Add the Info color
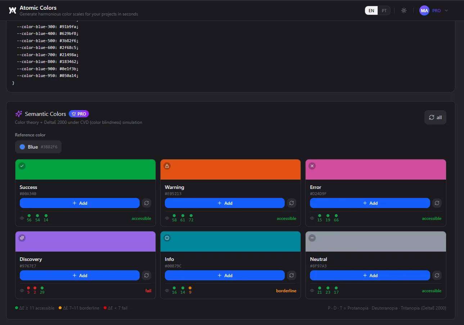The height and width of the screenshot is (325, 464). point(225,275)
